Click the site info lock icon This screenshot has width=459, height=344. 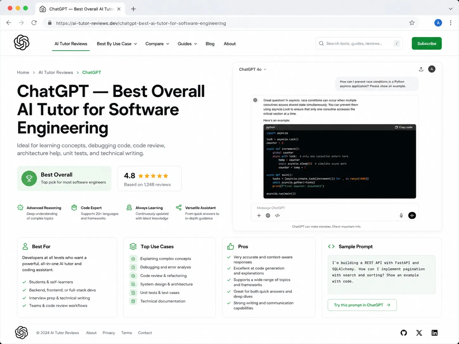pyautogui.click(x=49, y=23)
